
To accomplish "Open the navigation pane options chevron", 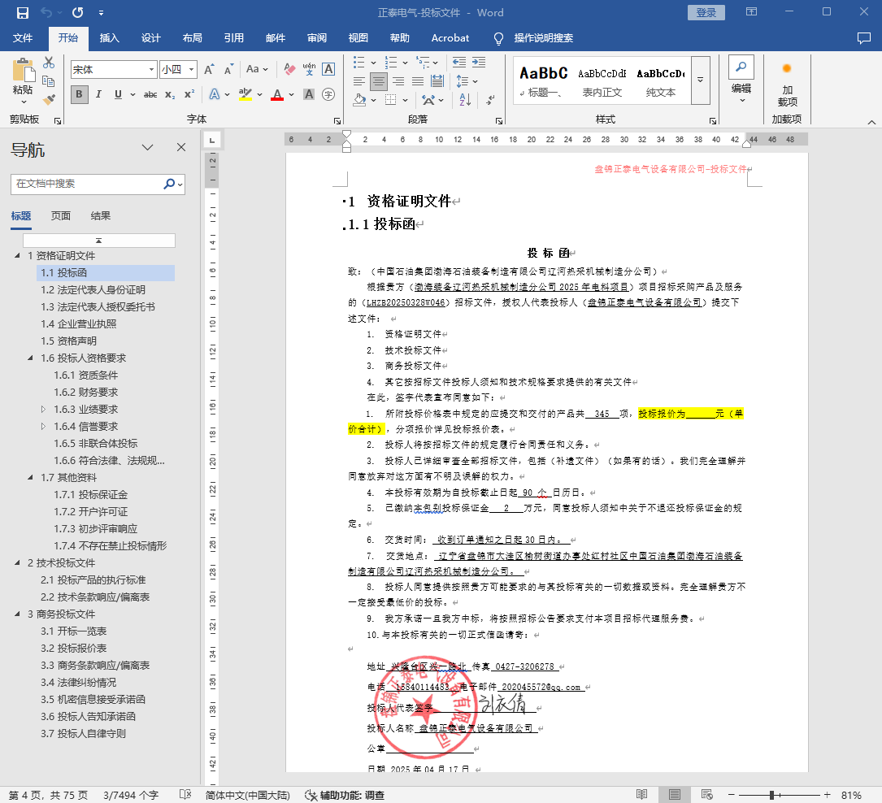I will coord(147,147).
